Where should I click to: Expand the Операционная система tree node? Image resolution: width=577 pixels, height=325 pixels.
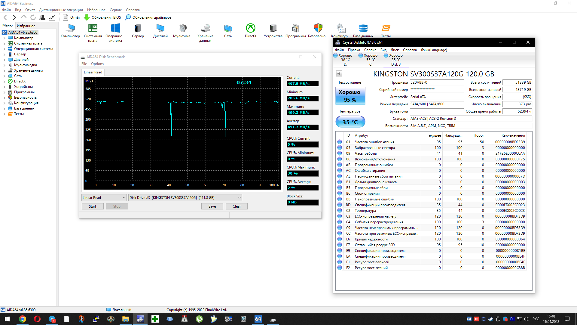(x=4, y=49)
